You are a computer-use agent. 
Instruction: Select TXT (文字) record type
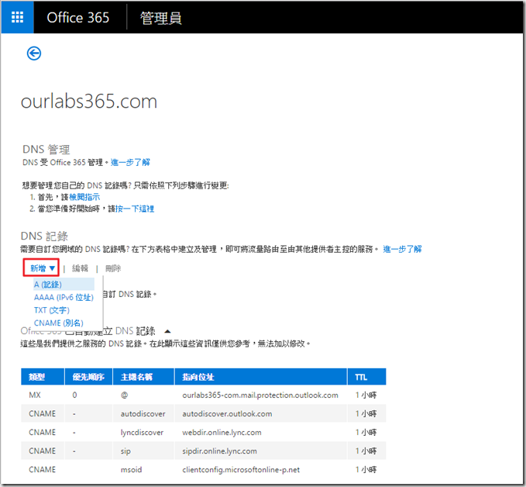(52, 310)
